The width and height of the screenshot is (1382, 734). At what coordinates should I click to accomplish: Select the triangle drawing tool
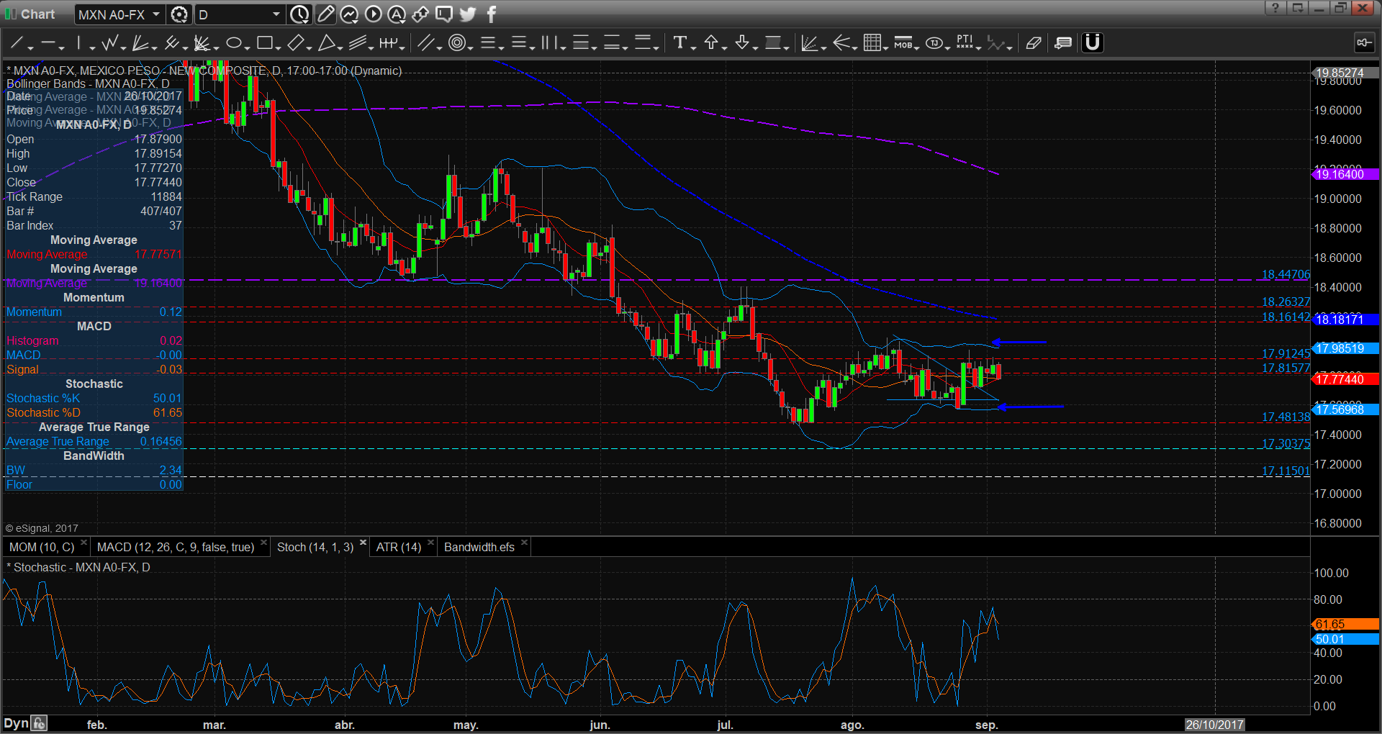tap(326, 43)
